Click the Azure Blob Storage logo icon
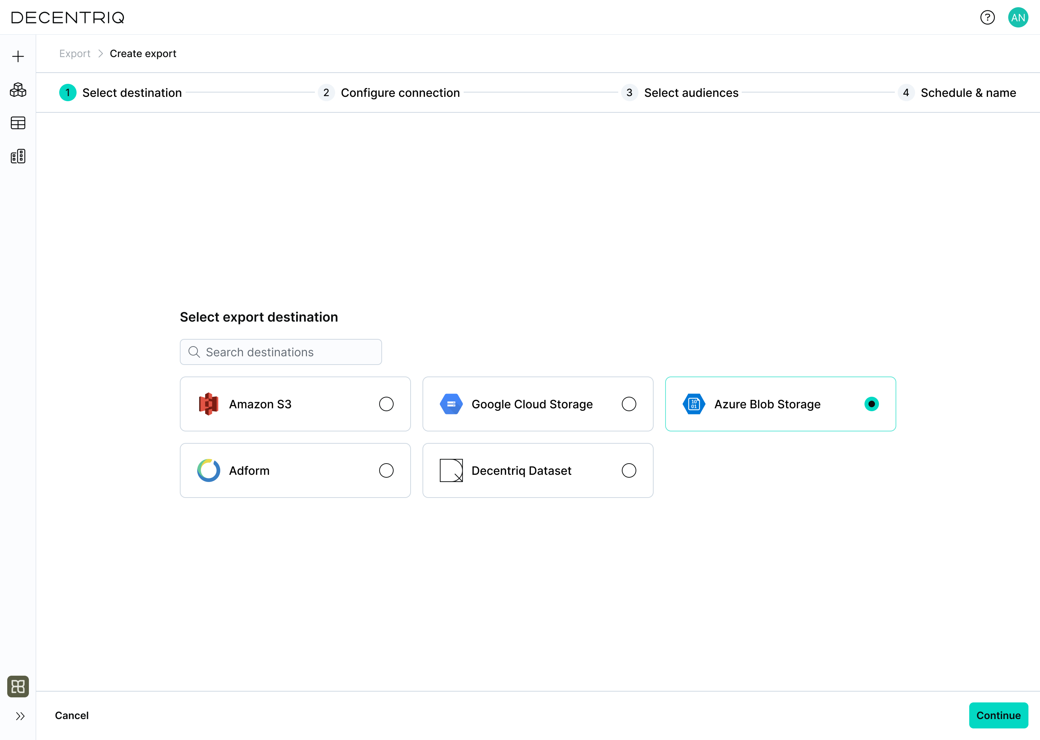The height and width of the screenshot is (740, 1040). [x=694, y=404]
